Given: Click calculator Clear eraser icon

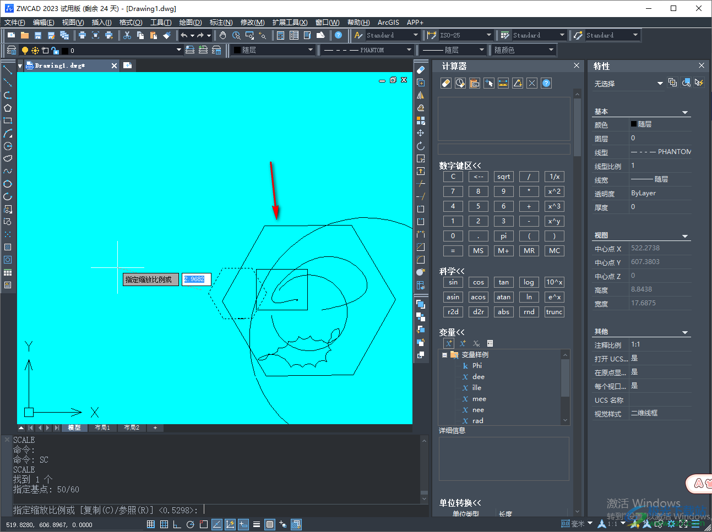Looking at the screenshot, I should 446,83.
